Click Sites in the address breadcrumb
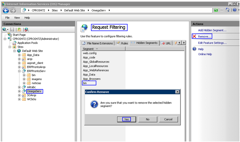Screen dimensions: 240x142 pos(55,10)
